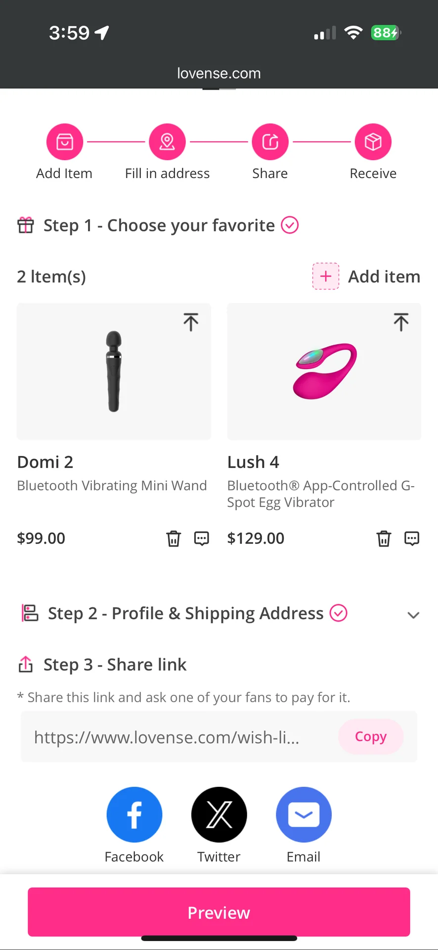Viewport: 438px width, 950px height.
Task: Move Lush 4 to top of list
Action: click(401, 322)
